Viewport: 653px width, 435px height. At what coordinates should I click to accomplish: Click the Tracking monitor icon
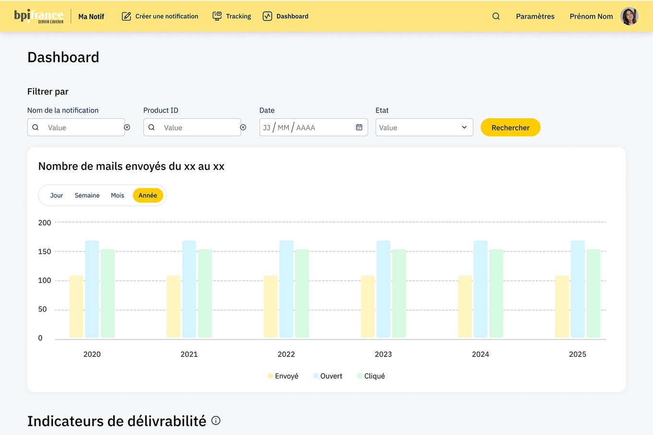click(217, 16)
